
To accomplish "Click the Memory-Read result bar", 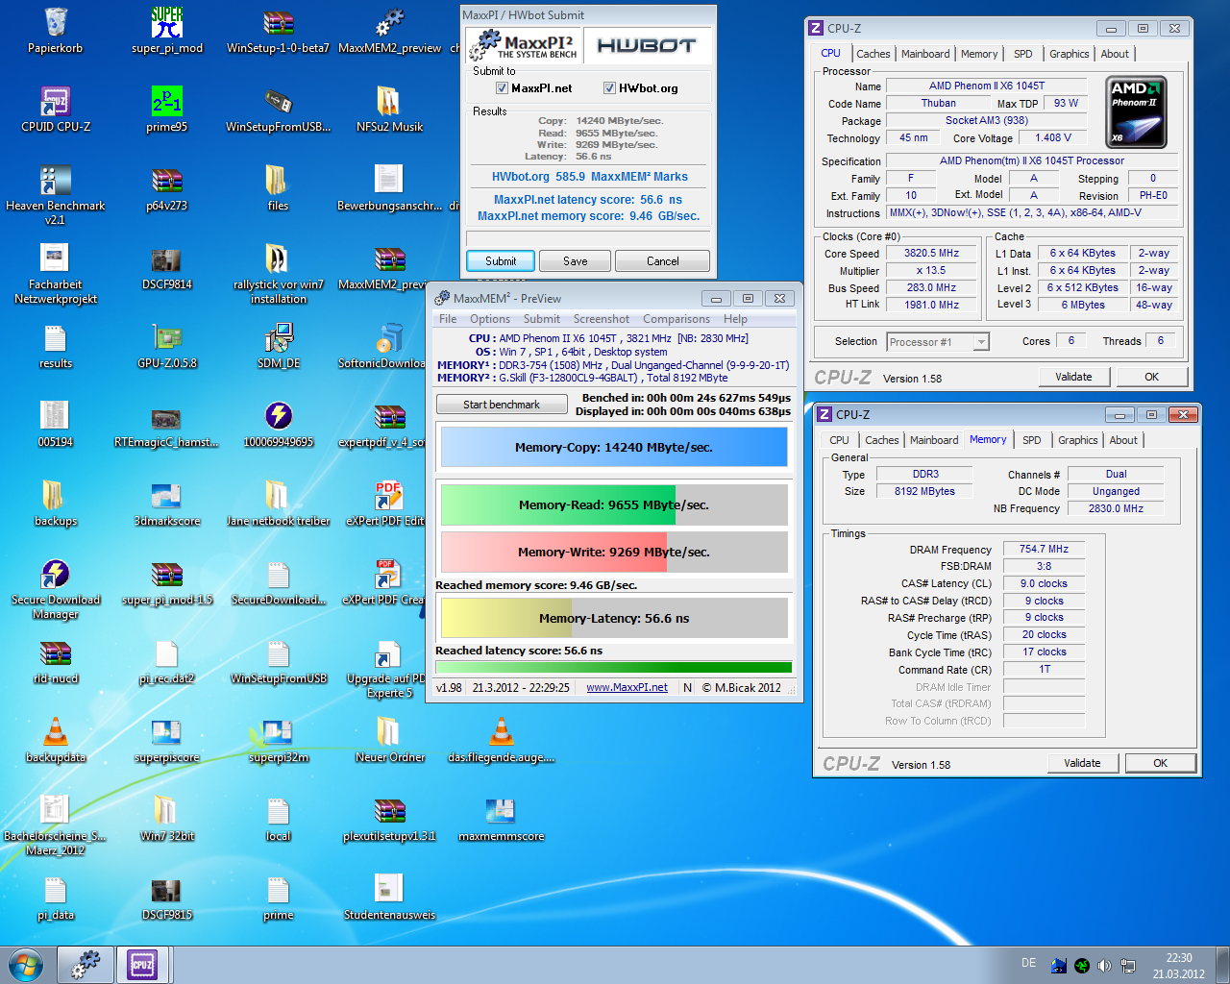I will pyautogui.click(x=614, y=505).
